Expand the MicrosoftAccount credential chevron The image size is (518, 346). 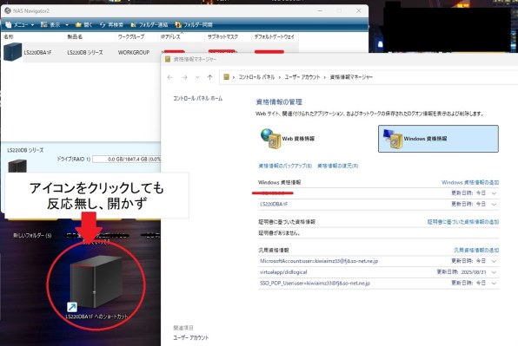[494, 261]
